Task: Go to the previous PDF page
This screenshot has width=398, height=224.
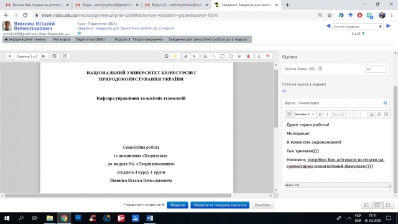Action: pyautogui.click(x=9, y=56)
